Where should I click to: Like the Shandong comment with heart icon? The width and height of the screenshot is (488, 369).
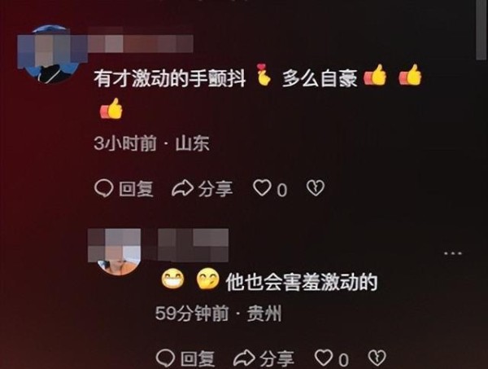[x=262, y=188]
